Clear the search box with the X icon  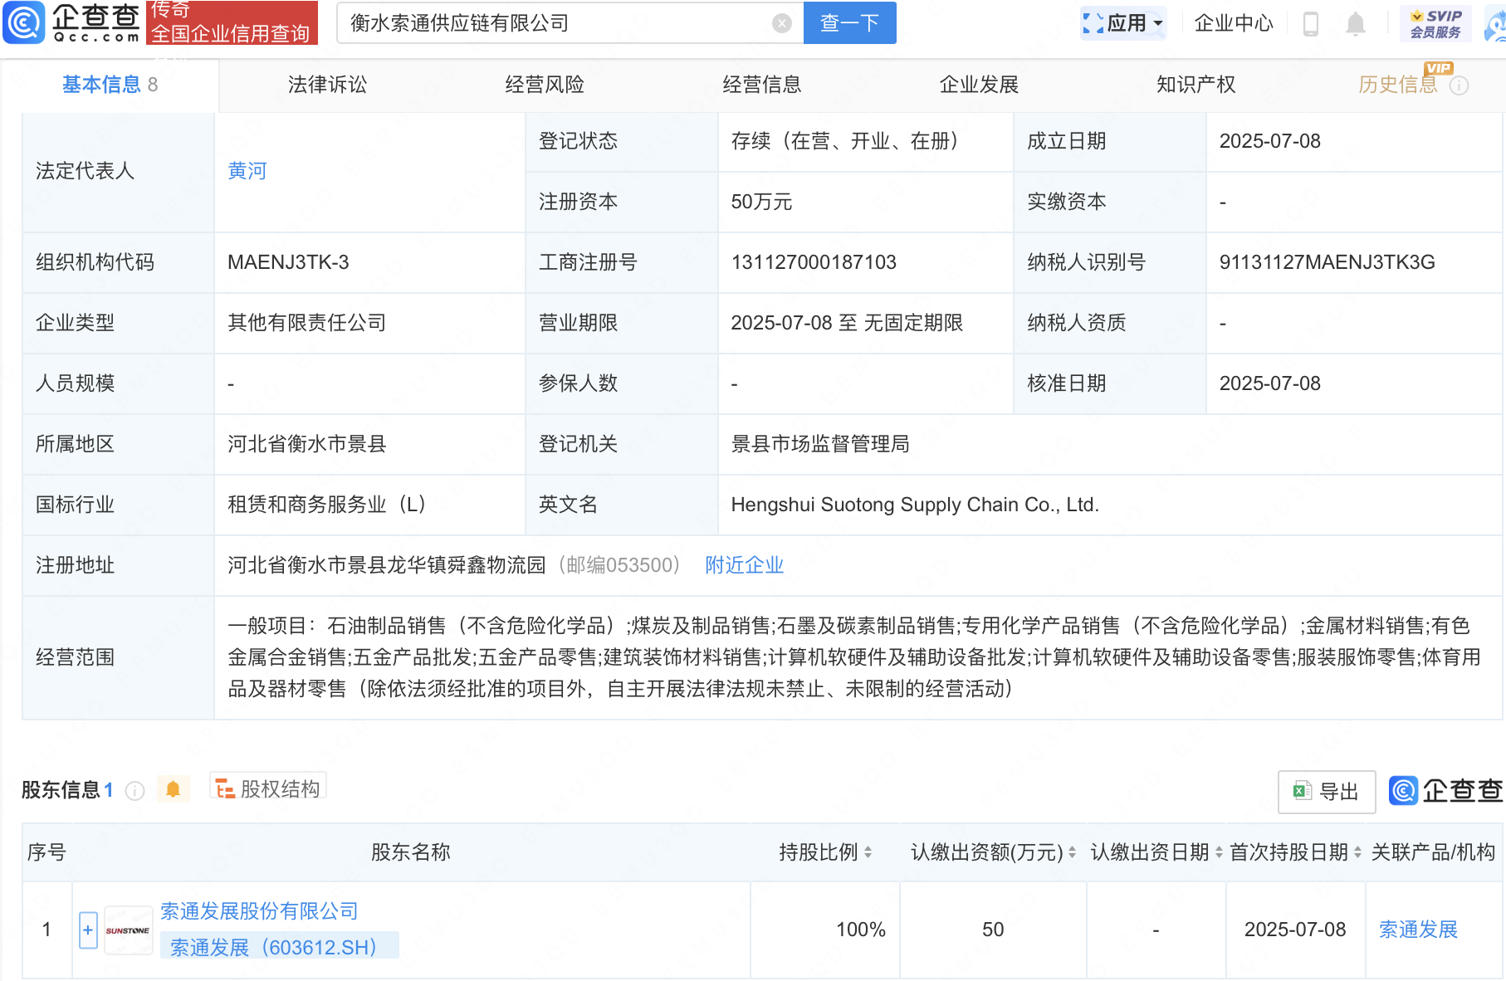(781, 23)
